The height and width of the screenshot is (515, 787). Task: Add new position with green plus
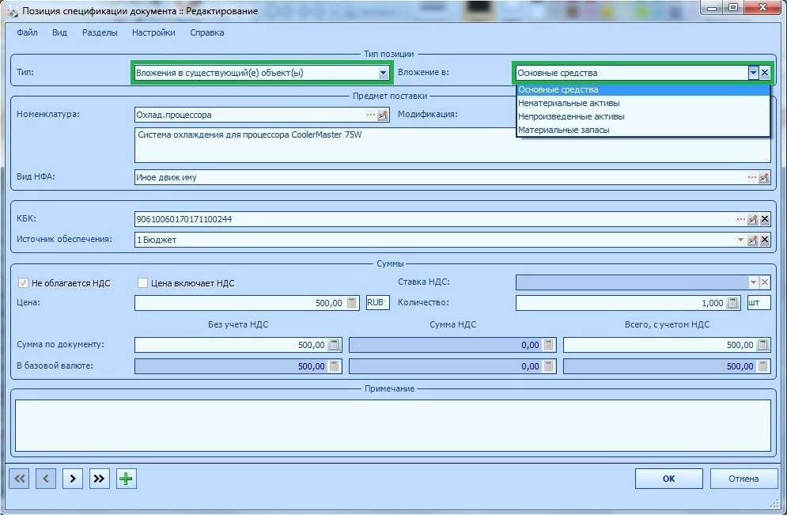point(126,479)
